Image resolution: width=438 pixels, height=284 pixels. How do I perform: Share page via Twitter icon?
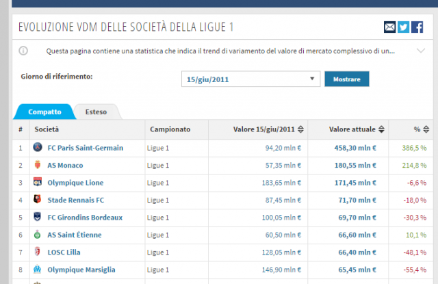point(404,27)
